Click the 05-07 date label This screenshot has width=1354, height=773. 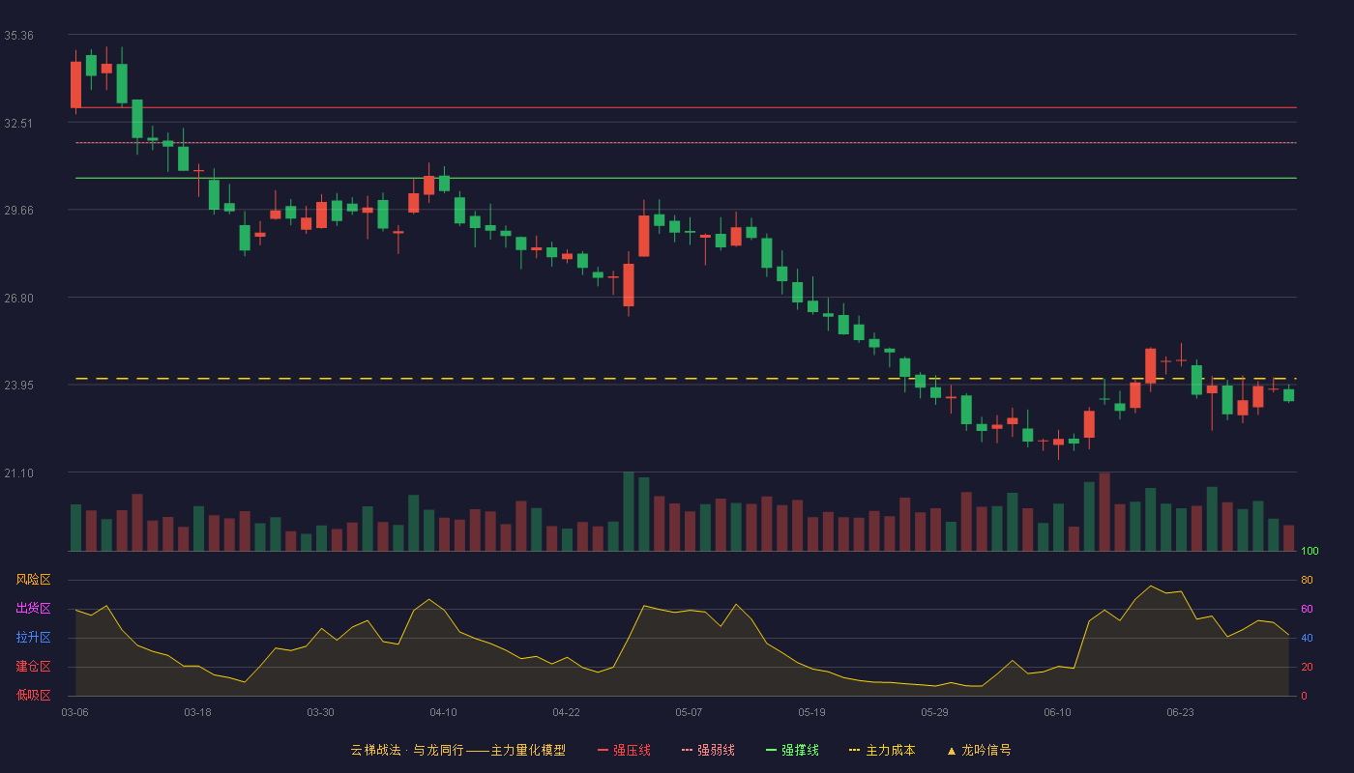689,712
